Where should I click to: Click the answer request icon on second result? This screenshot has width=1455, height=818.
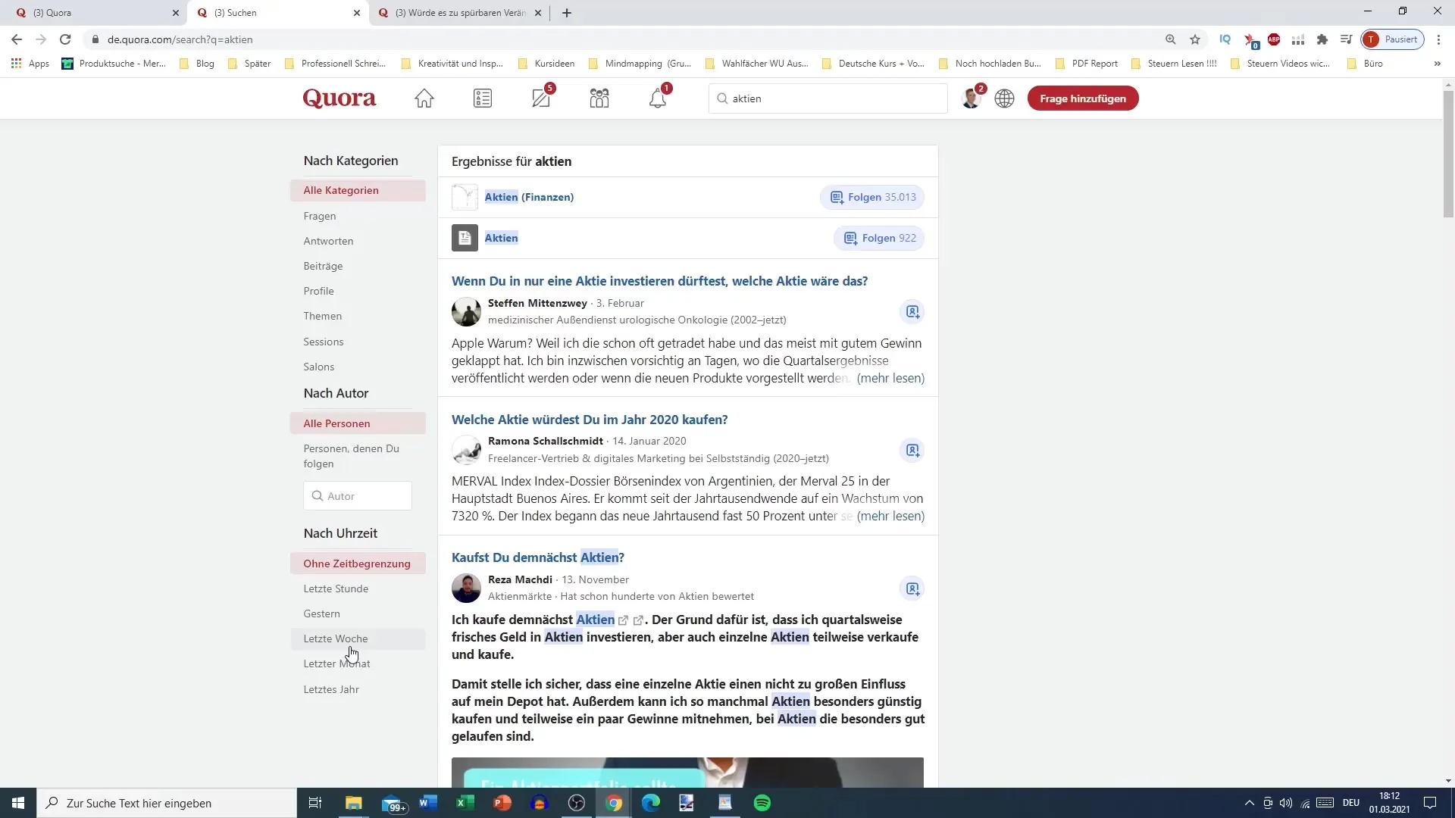[x=912, y=451]
